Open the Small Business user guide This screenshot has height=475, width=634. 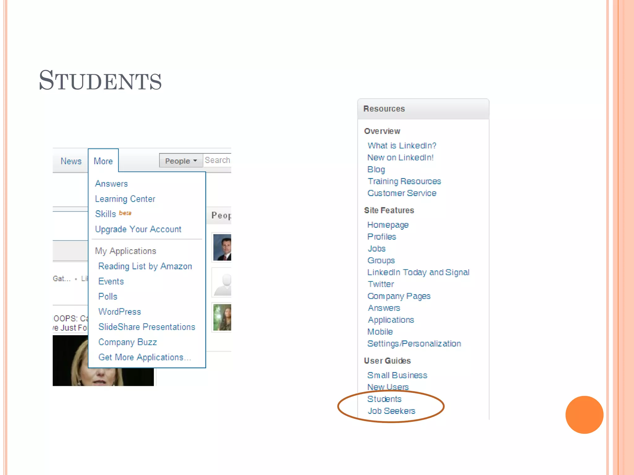397,375
